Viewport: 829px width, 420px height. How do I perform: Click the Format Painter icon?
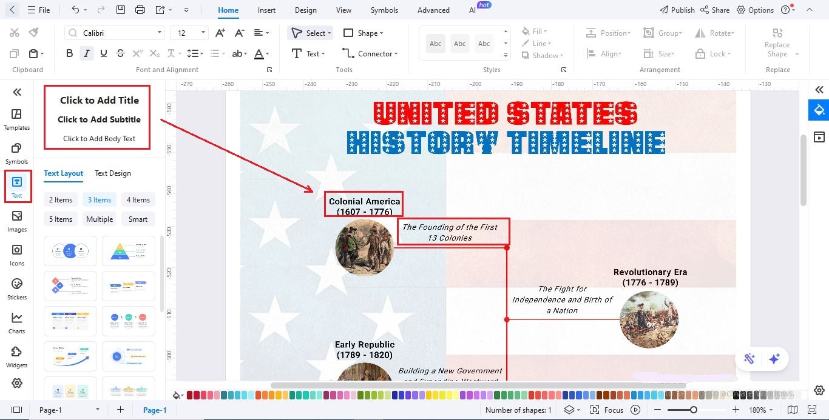coord(34,33)
